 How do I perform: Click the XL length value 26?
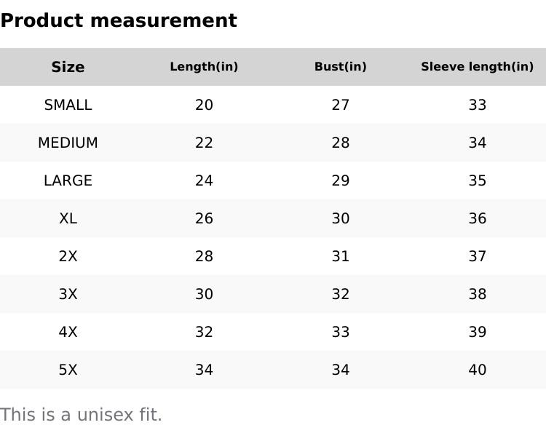coord(204,218)
